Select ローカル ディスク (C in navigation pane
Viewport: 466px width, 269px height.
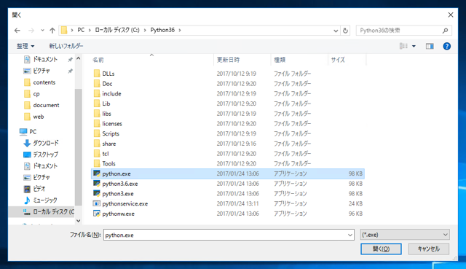(53, 212)
